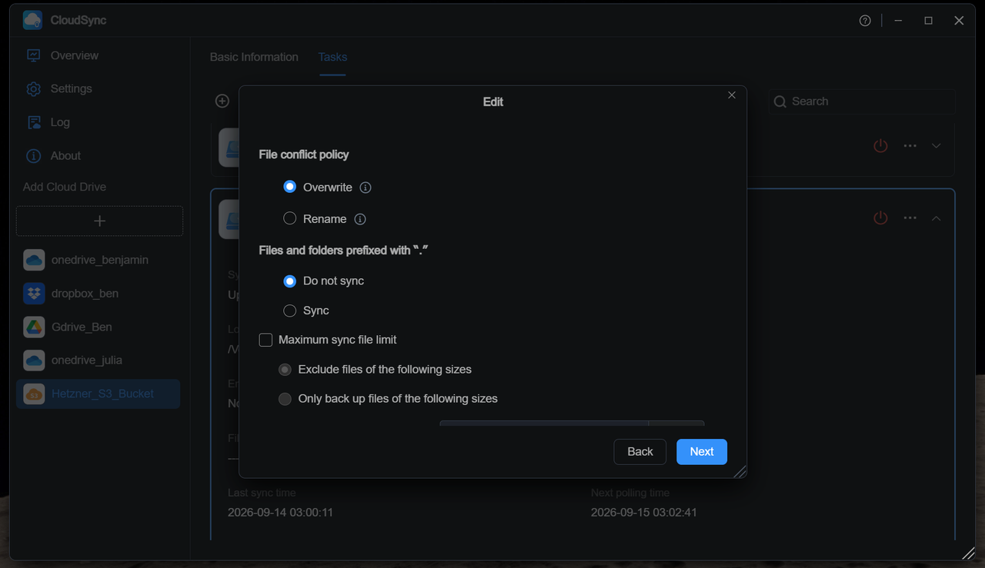Open the three-dots menu of the second task
985x568 pixels.
click(x=910, y=218)
